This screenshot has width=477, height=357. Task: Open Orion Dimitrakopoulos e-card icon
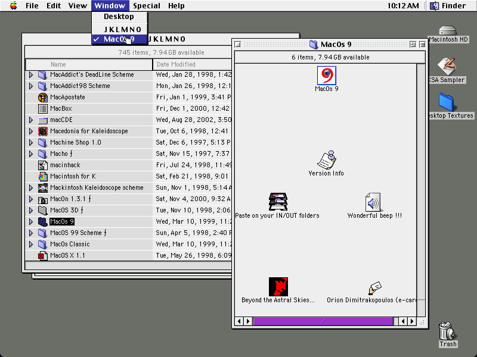pos(375,288)
